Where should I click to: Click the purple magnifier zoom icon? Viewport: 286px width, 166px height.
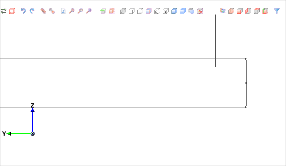[x=89, y=11]
